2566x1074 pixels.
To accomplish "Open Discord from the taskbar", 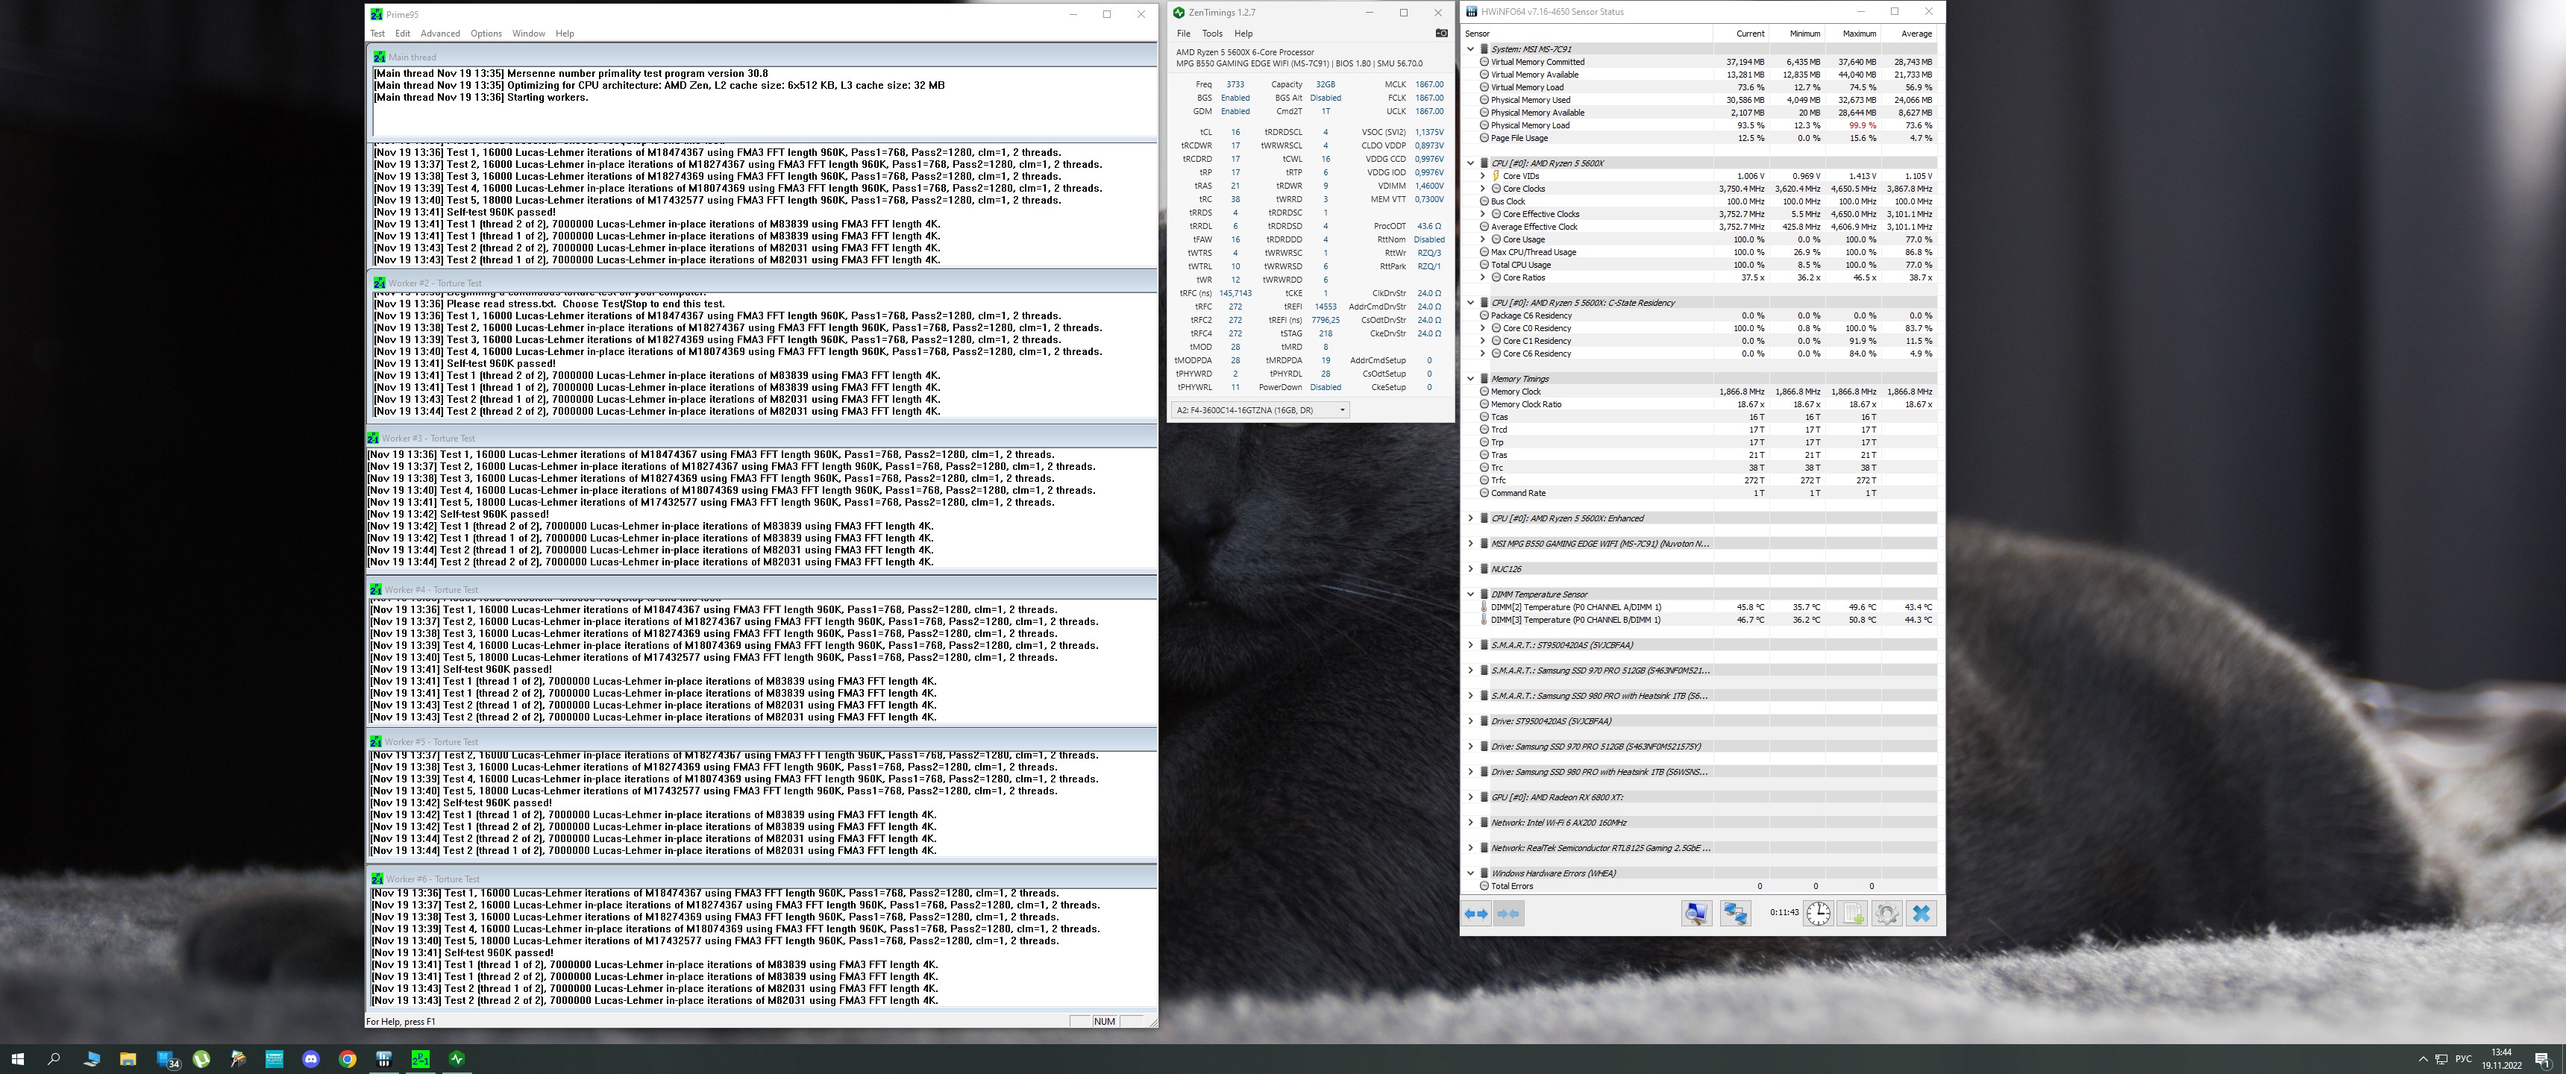I will (x=311, y=1059).
